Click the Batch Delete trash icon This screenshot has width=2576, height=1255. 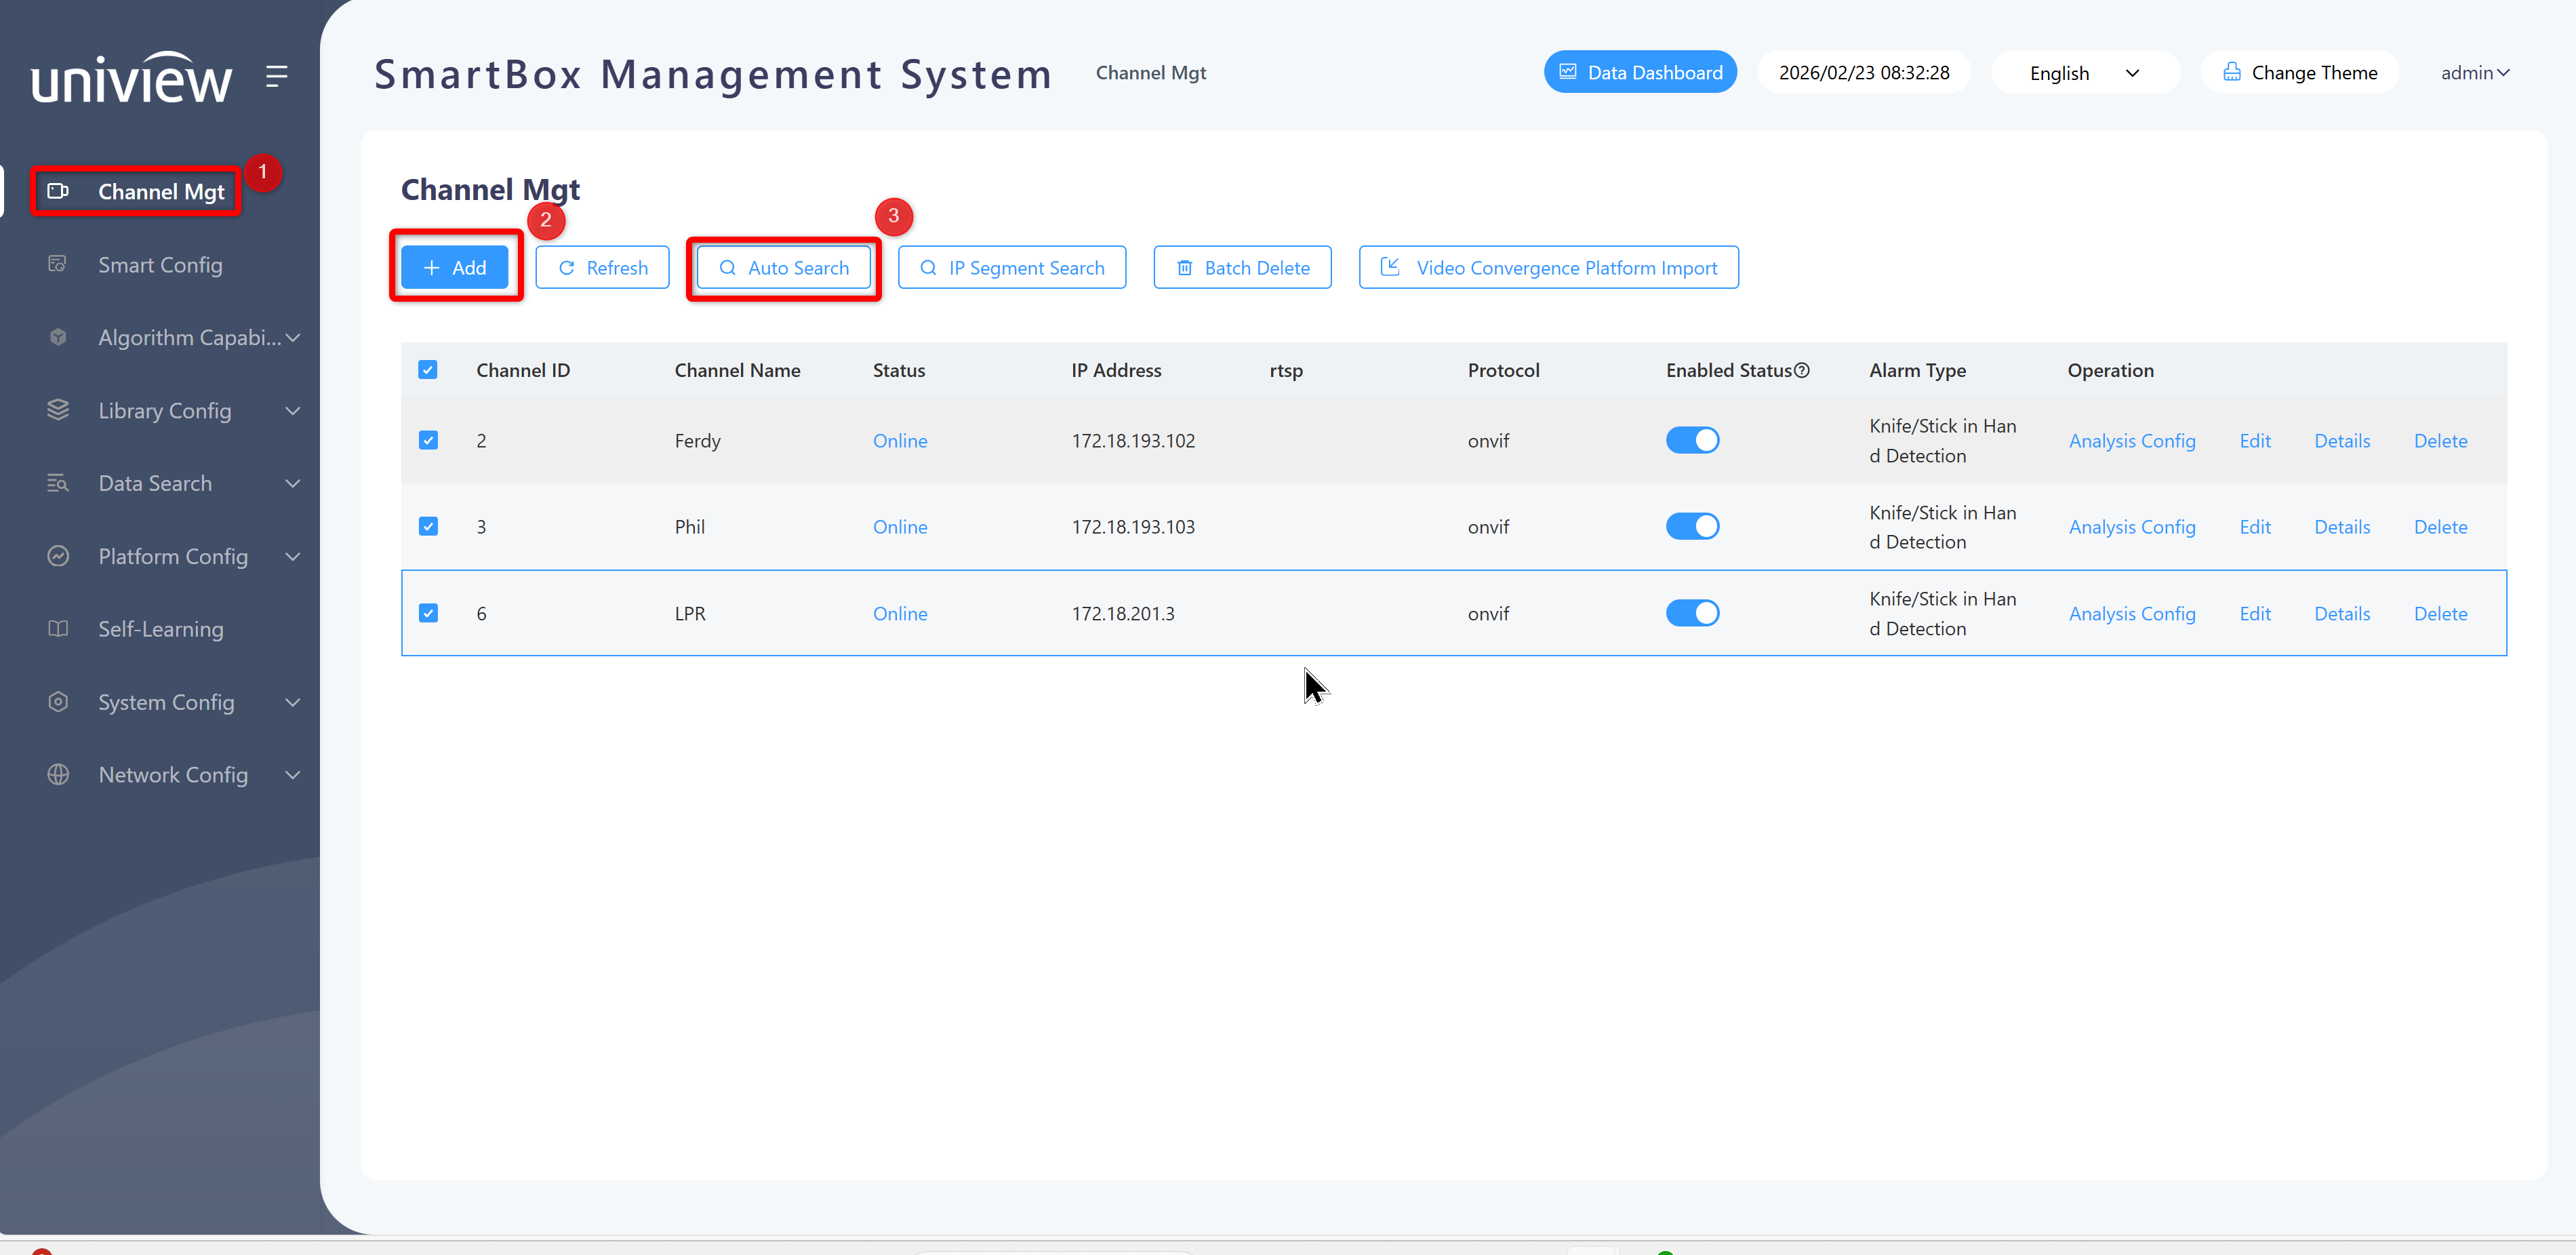1185,268
